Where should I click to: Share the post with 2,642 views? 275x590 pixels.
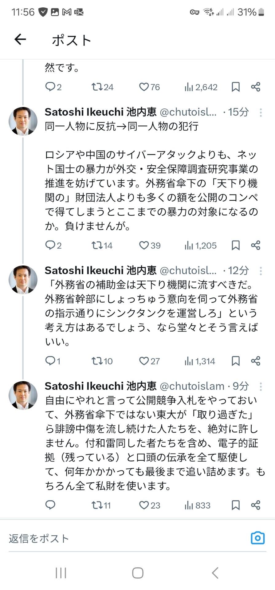[256, 87]
